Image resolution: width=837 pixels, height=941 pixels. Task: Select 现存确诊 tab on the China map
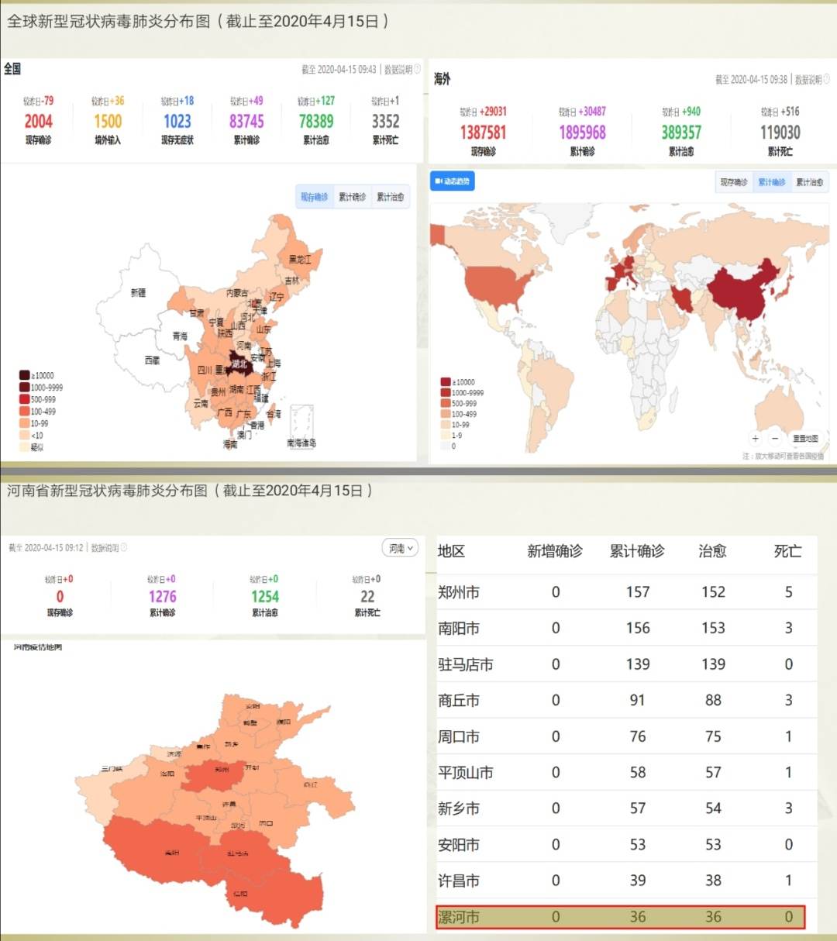[x=314, y=197]
